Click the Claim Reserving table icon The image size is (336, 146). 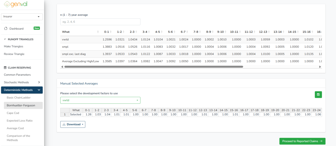point(5,68)
